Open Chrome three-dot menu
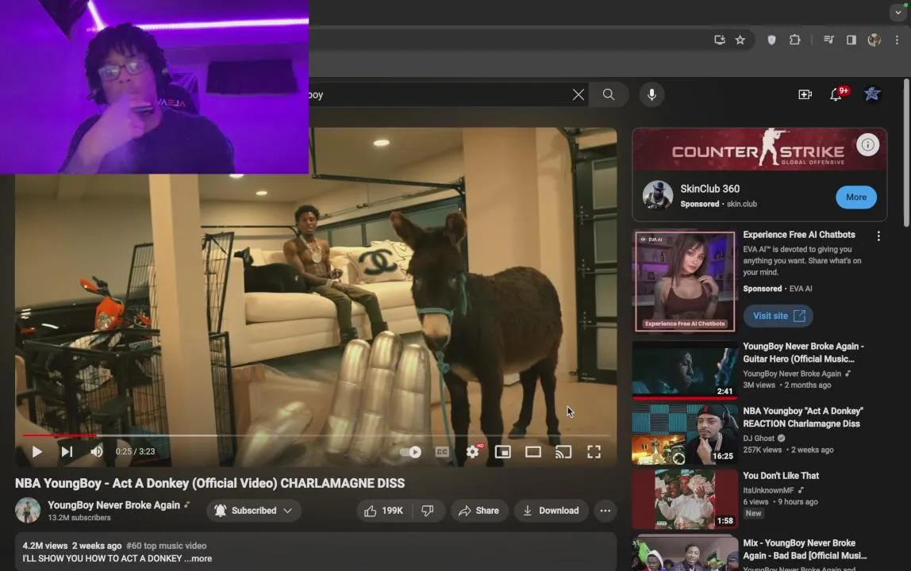 tap(897, 40)
